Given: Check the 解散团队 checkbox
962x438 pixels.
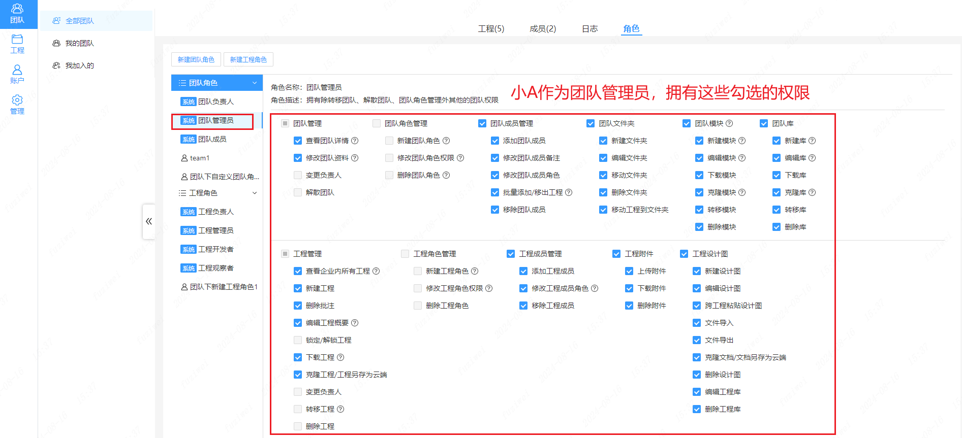Looking at the screenshot, I should (298, 192).
